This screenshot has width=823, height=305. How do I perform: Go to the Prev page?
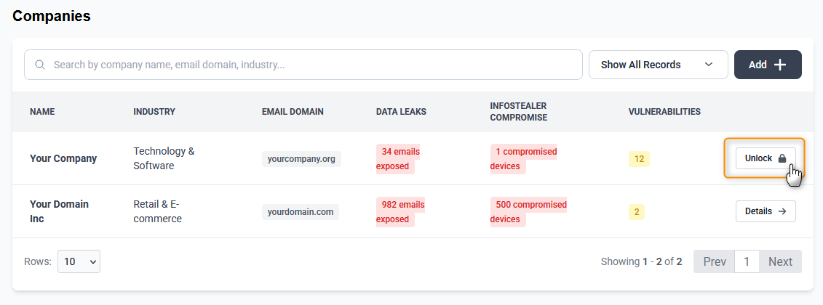[x=714, y=261]
